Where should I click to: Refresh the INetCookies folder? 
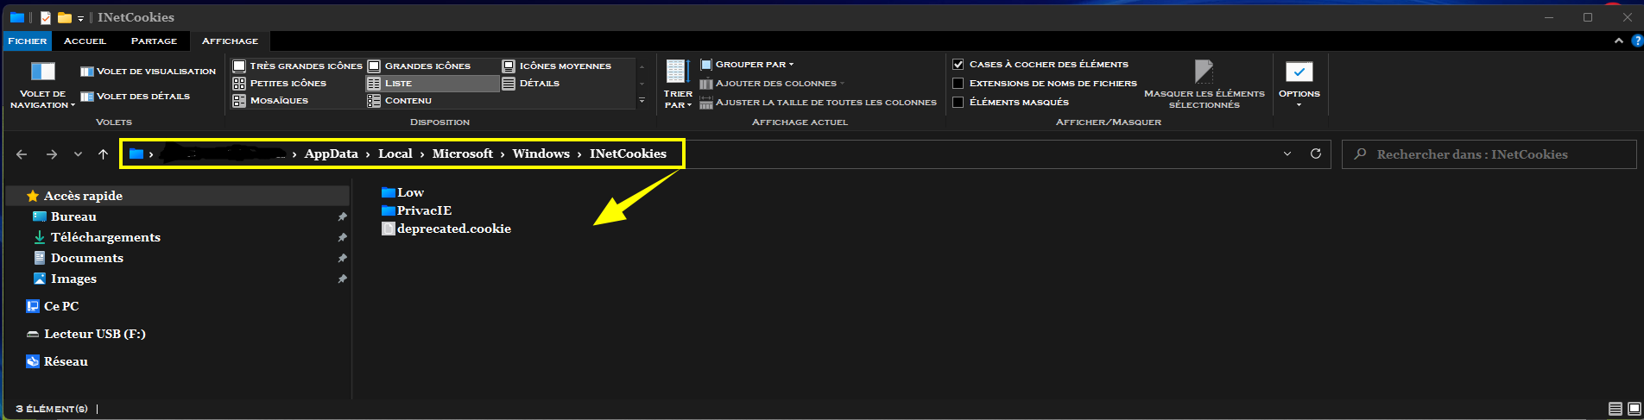tap(1316, 154)
